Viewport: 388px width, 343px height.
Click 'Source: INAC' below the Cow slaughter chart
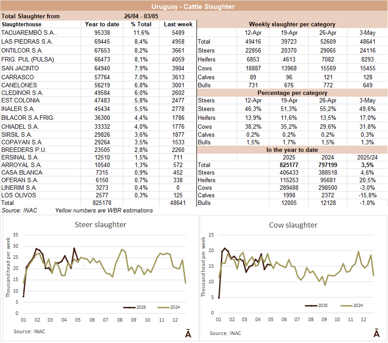[225, 333]
